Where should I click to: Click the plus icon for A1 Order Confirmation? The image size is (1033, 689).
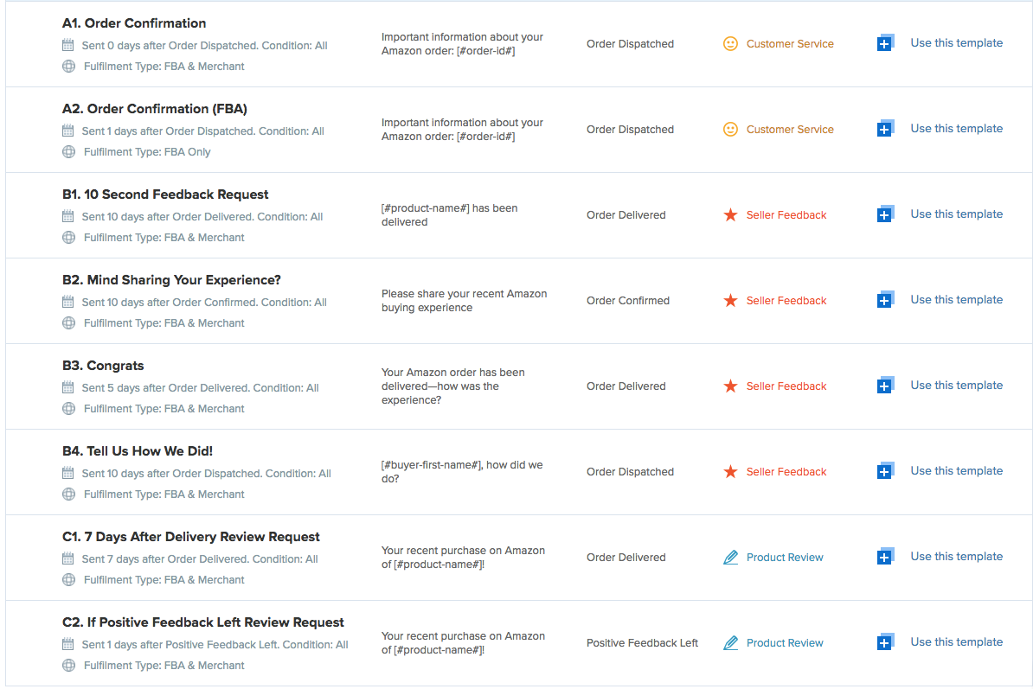click(x=885, y=43)
